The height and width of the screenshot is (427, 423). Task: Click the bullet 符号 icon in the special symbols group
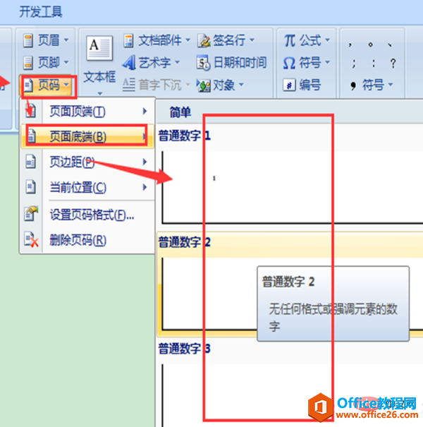click(x=353, y=85)
